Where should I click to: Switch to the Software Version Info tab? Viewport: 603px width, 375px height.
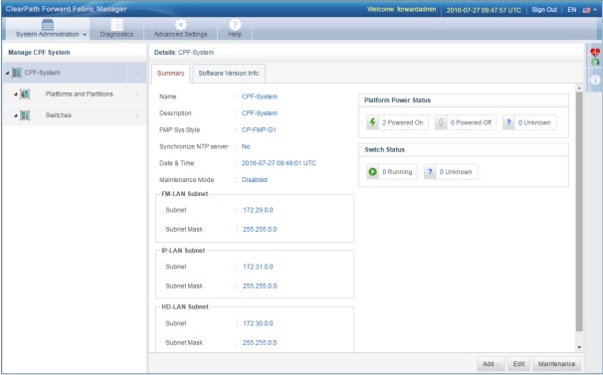229,73
